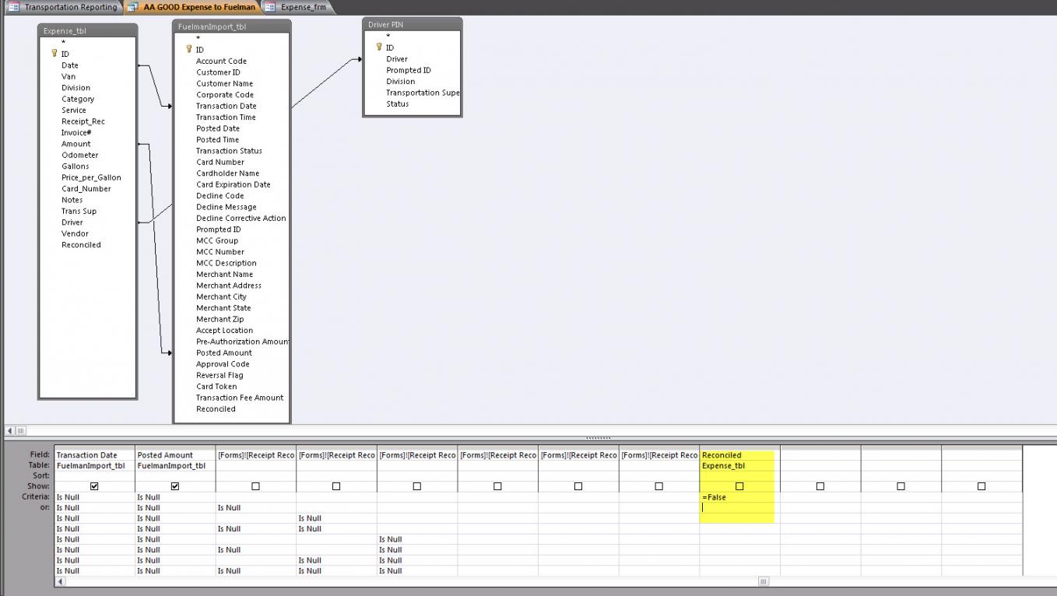
Task: Click the FuelmanImport_tbl table title bar
Action: tap(232, 26)
